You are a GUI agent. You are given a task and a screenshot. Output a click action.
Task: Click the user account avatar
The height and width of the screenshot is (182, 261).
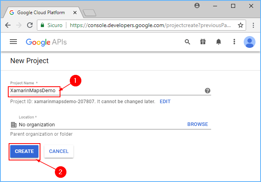[x=249, y=42]
